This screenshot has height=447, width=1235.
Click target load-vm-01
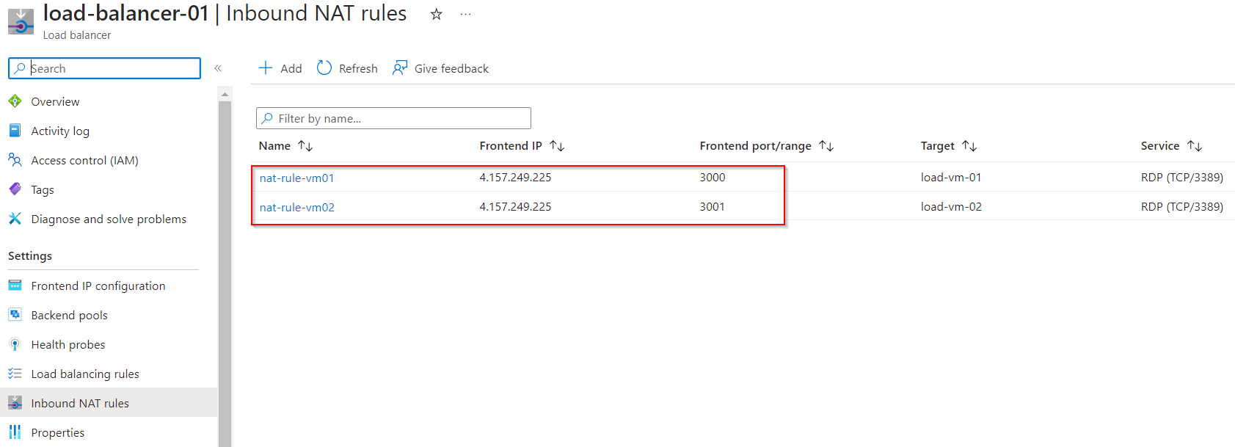[x=951, y=177]
